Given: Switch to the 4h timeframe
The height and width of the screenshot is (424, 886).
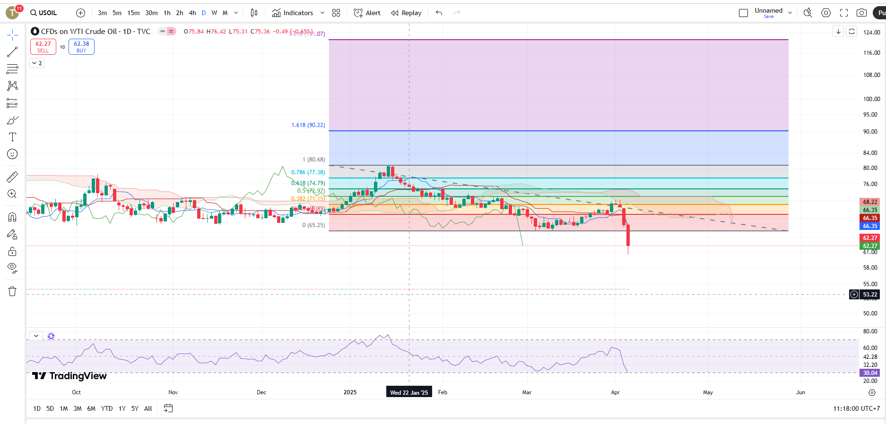Looking at the screenshot, I should [x=192, y=13].
